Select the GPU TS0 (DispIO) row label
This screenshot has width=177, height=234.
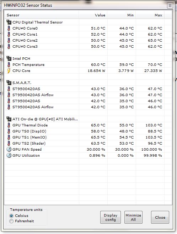[x=29, y=131]
